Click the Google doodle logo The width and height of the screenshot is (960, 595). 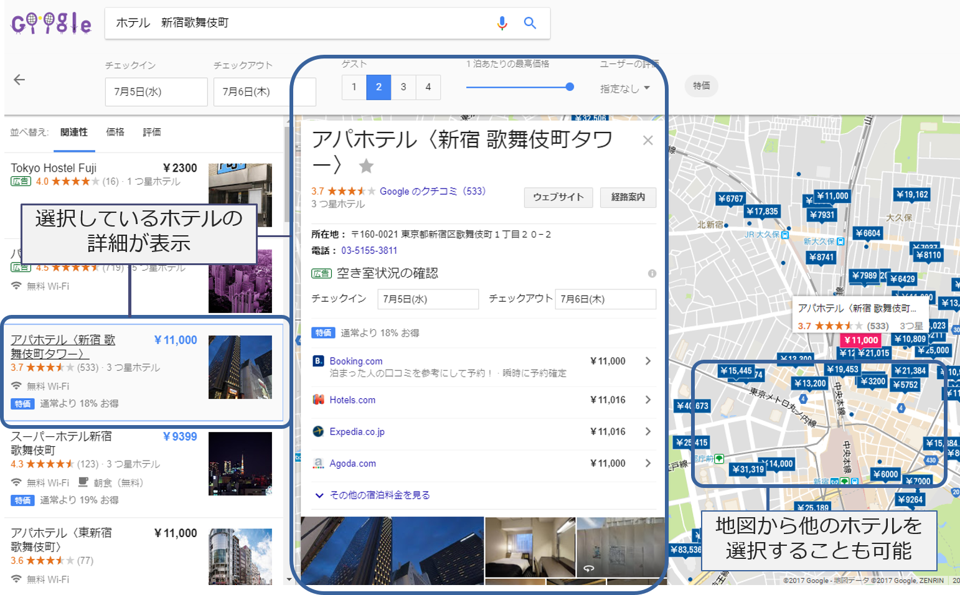(x=51, y=24)
